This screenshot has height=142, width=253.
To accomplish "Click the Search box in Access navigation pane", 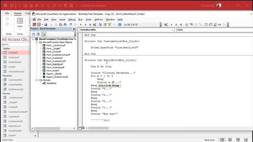I will pyautogui.click(x=15, y=44).
